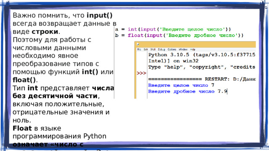Click the red >>> shell prompt
This screenshot has width=269, height=151.
coord(142,73)
